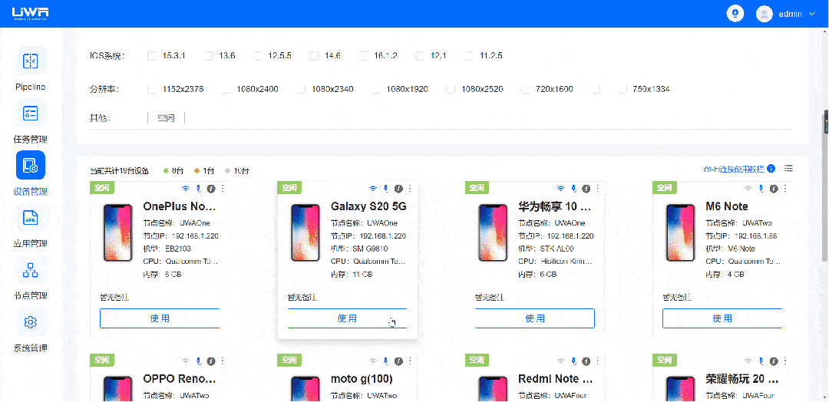Check the 1080x2520 resolution checkbox

tap(451, 89)
